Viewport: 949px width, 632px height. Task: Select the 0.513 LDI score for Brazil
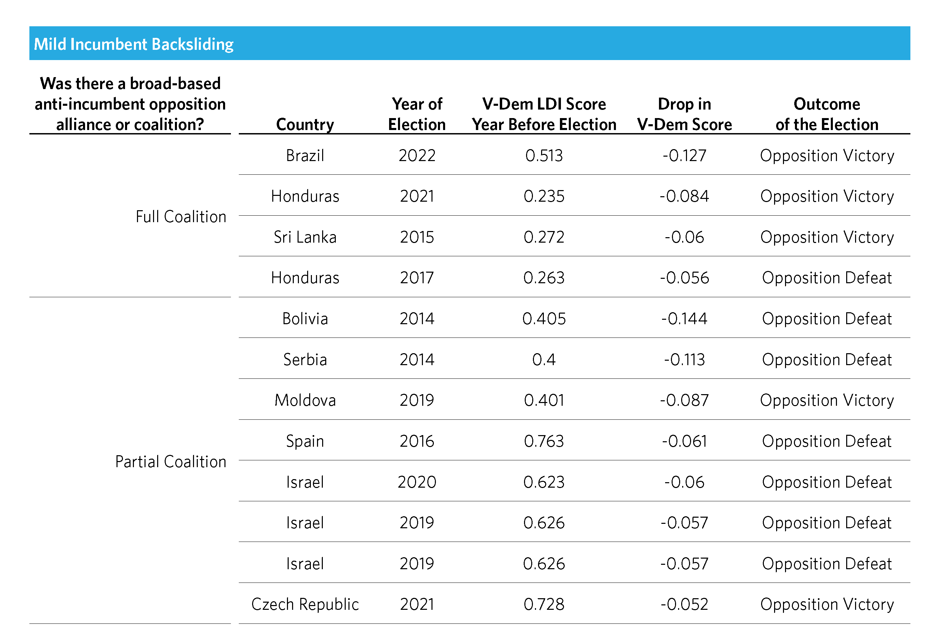click(544, 156)
